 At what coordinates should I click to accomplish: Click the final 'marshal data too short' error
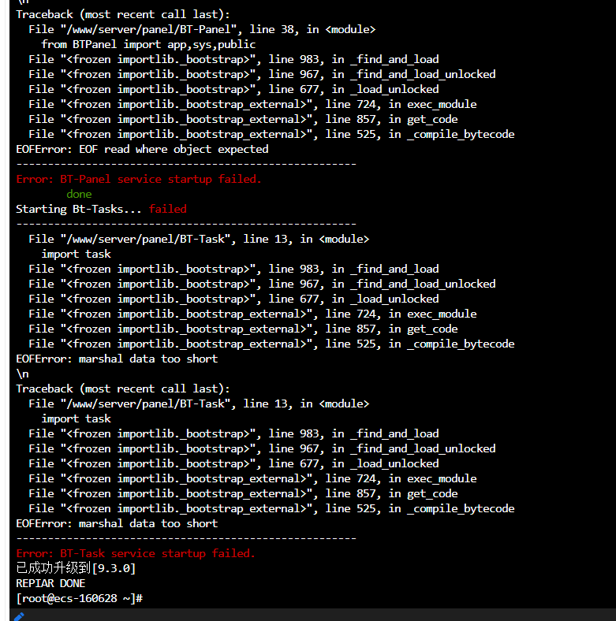click(117, 523)
